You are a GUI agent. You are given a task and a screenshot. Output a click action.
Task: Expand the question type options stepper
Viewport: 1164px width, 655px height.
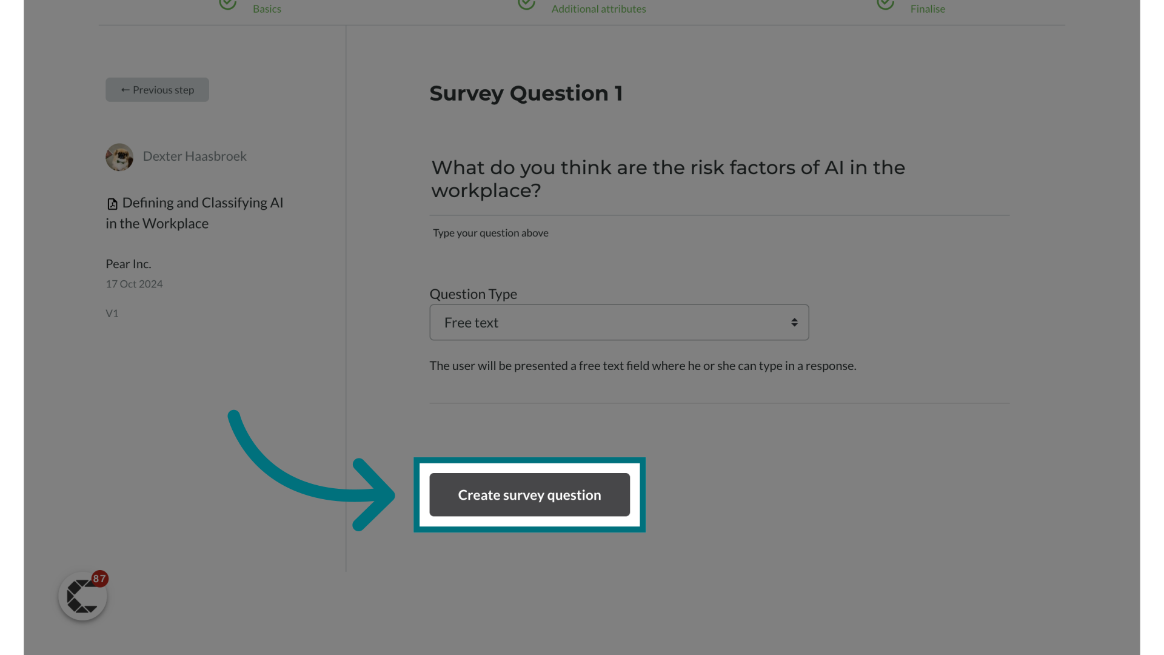(794, 321)
